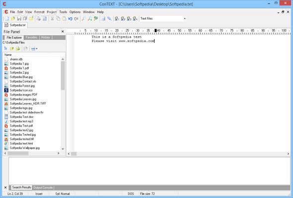Viewport: 293px width, 198px height.
Task: Open the Project menu
Action: pos(52,12)
